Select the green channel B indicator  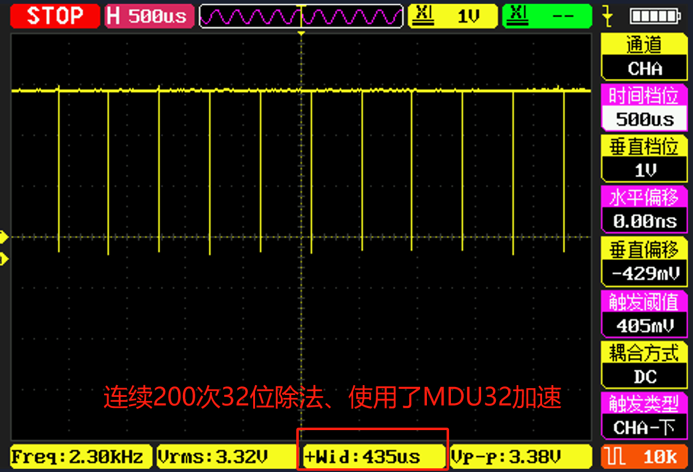[547, 16]
